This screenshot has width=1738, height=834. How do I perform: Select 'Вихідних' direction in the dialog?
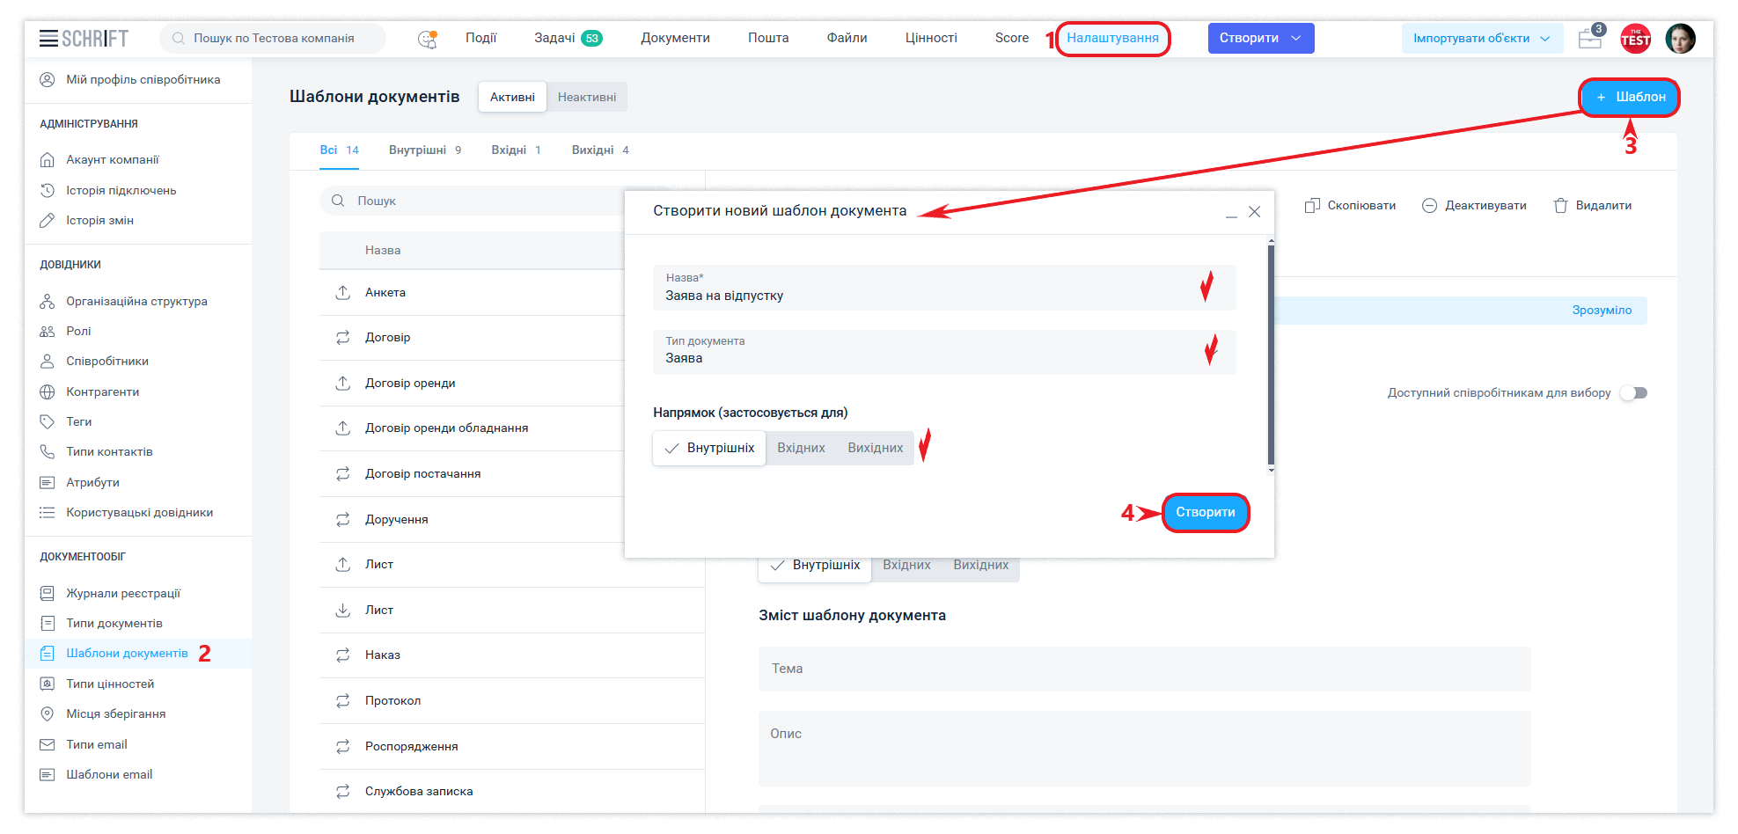[x=875, y=448]
